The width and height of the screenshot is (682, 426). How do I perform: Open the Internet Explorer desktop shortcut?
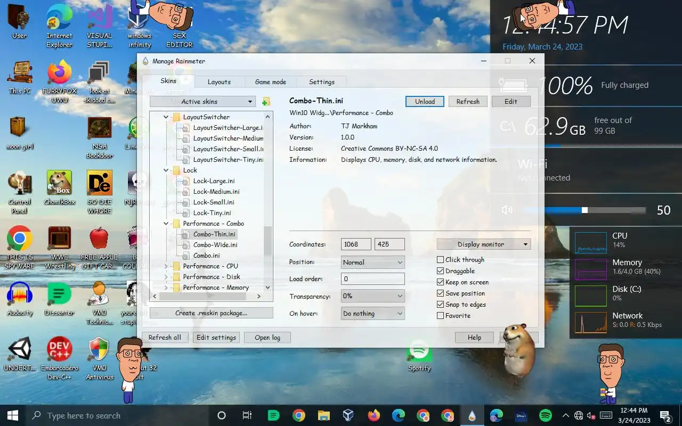point(59,26)
